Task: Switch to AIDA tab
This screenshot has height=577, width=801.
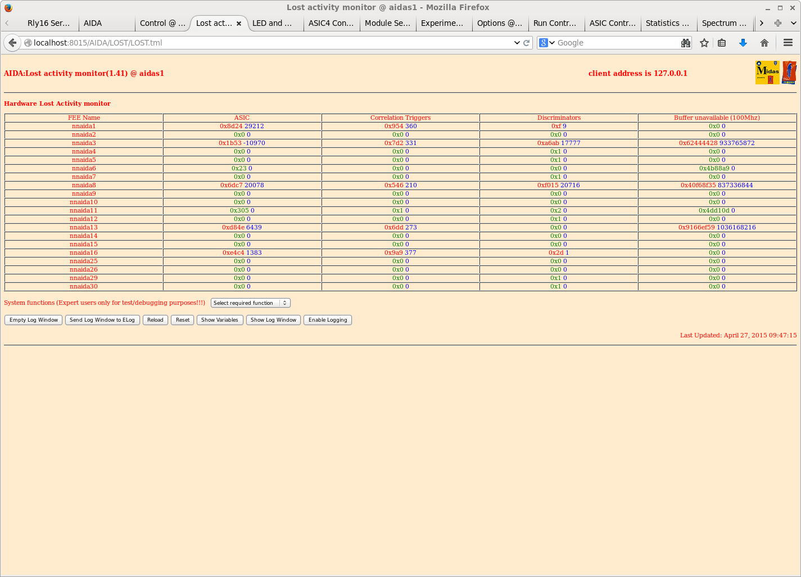Action: [x=106, y=23]
